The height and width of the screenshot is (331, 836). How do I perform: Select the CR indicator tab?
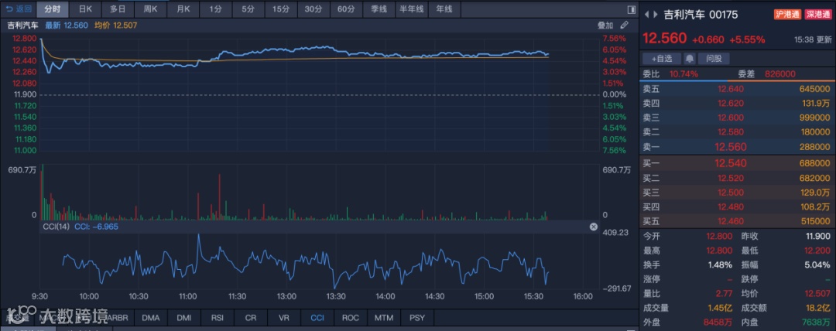point(251,318)
